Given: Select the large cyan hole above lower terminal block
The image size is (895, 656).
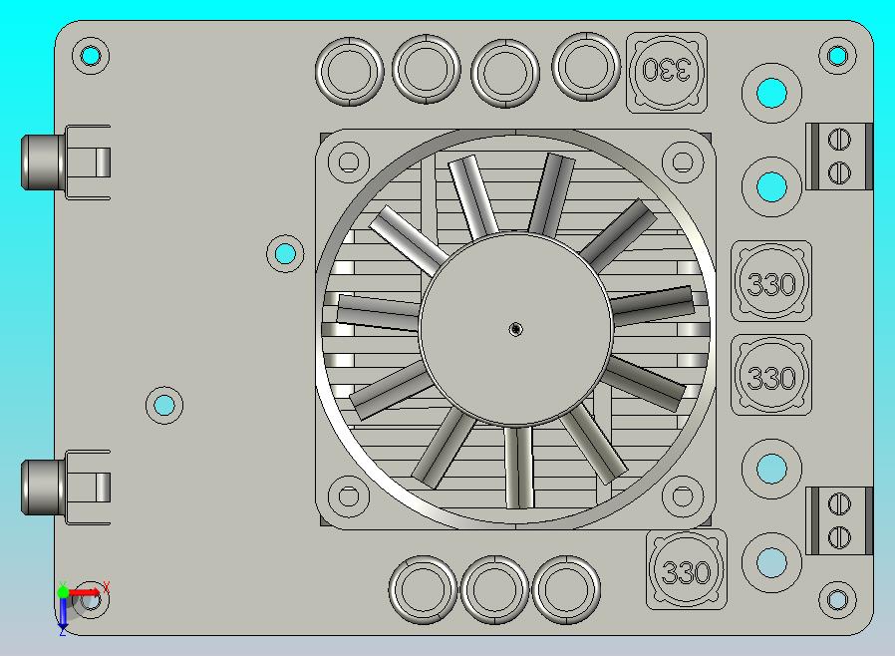Looking at the screenshot, I should coord(771,469).
